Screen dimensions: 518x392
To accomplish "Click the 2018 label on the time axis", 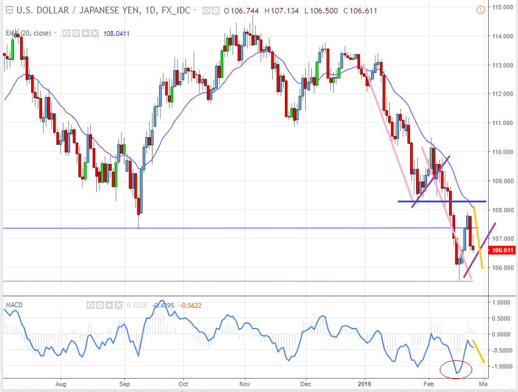I will [364, 384].
